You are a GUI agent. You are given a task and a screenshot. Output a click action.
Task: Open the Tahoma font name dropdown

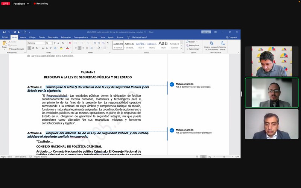44,43
